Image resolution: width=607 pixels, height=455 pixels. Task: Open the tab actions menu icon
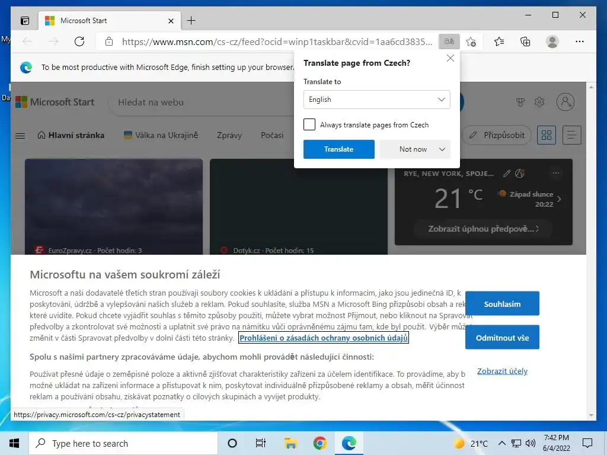point(25,21)
